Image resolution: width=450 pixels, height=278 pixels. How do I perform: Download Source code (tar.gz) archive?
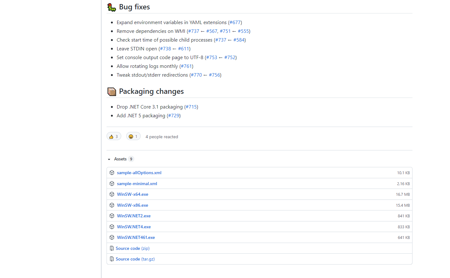[x=135, y=259]
